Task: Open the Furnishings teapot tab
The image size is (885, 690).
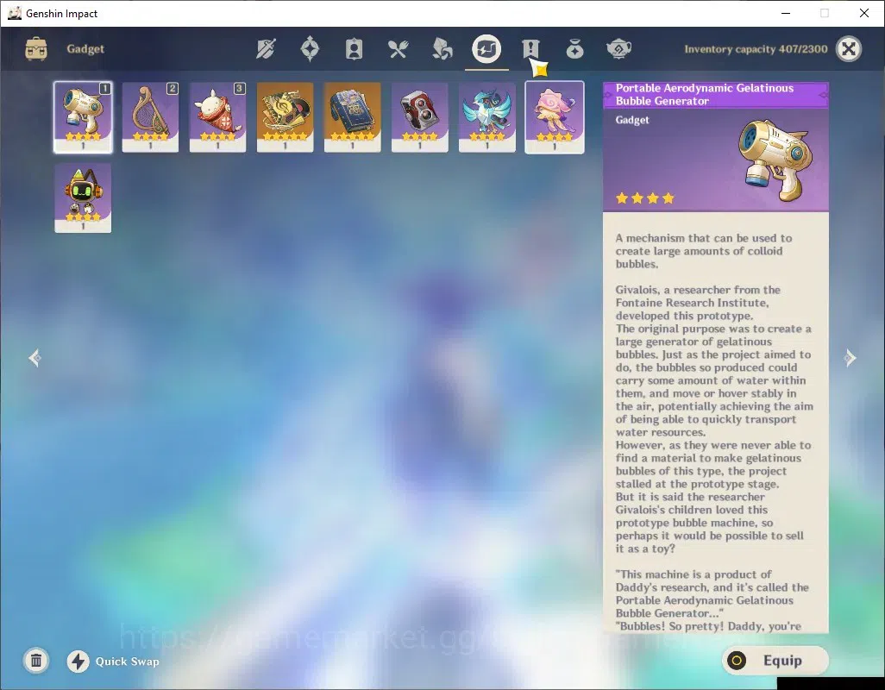Action: (618, 49)
